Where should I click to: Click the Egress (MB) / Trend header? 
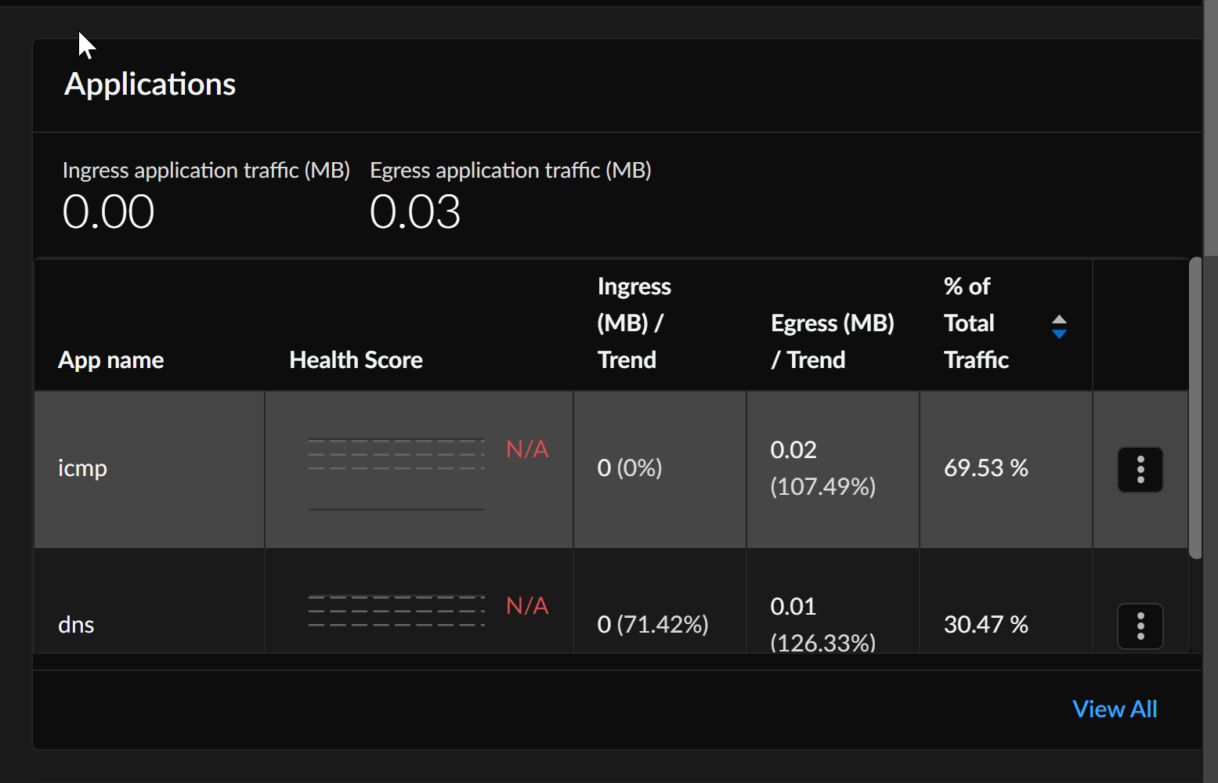pyautogui.click(x=832, y=341)
